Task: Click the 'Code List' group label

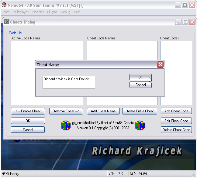Action: click(16, 33)
